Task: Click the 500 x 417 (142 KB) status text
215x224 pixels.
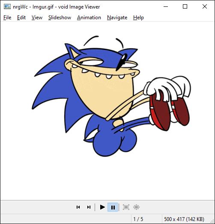Action: 184,219
